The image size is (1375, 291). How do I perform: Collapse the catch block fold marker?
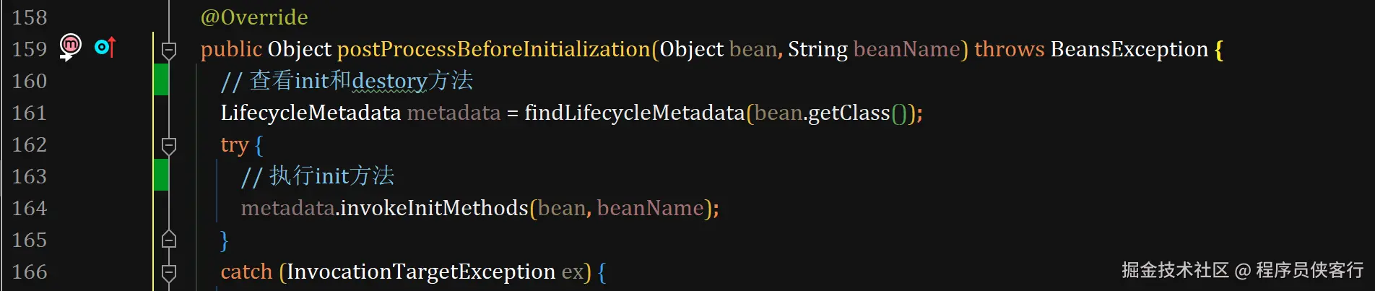tap(169, 272)
